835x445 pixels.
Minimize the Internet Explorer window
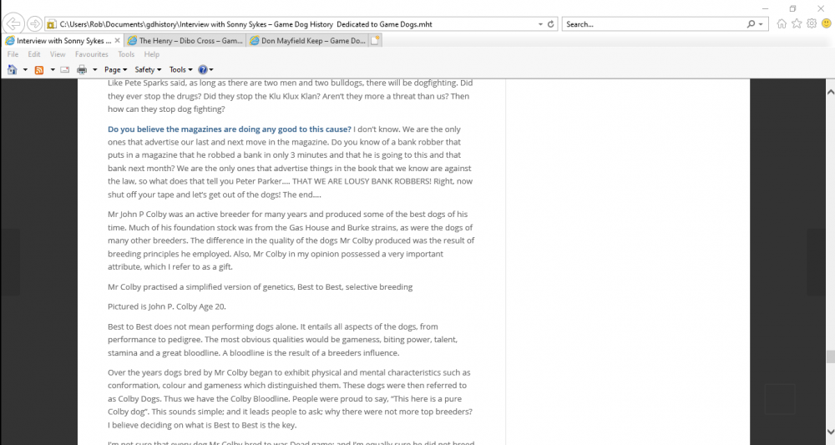(765, 8)
